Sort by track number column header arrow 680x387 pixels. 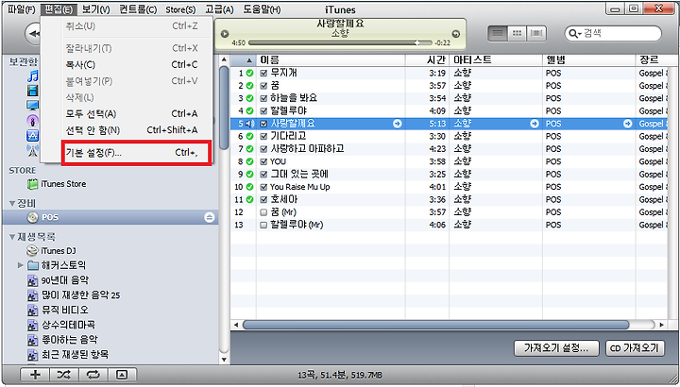click(249, 60)
